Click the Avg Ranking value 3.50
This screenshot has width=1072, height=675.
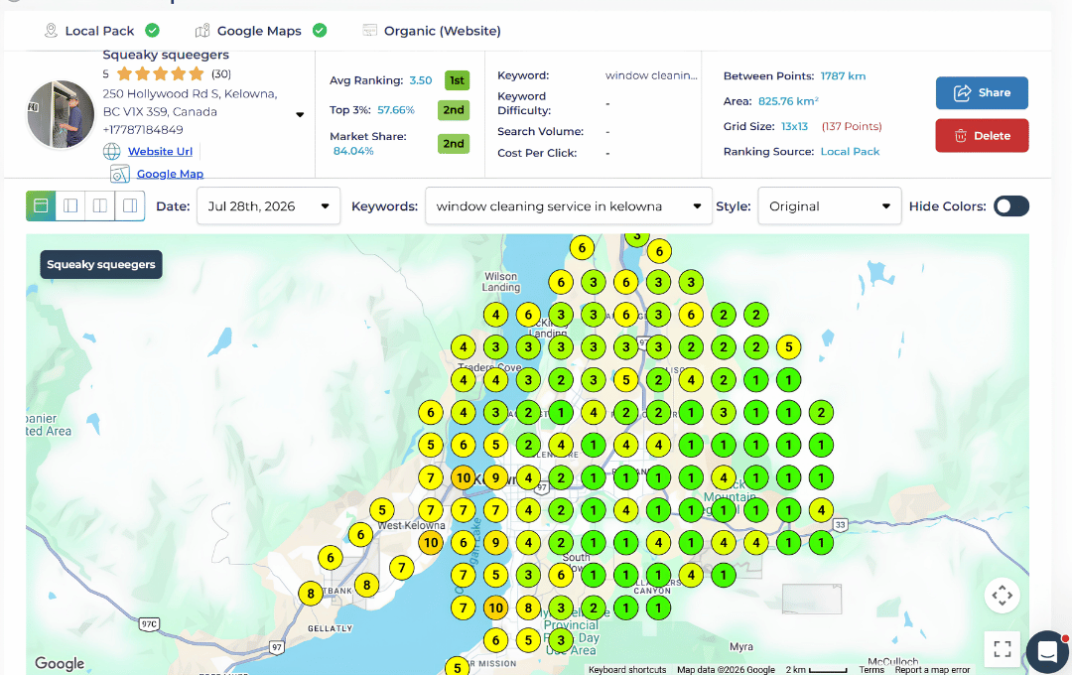pyautogui.click(x=421, y=80)
